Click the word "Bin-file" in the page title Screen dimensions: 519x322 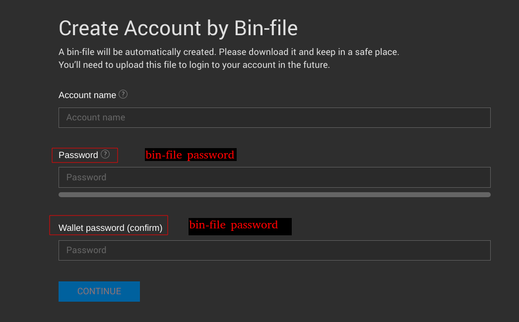point(266,28)
